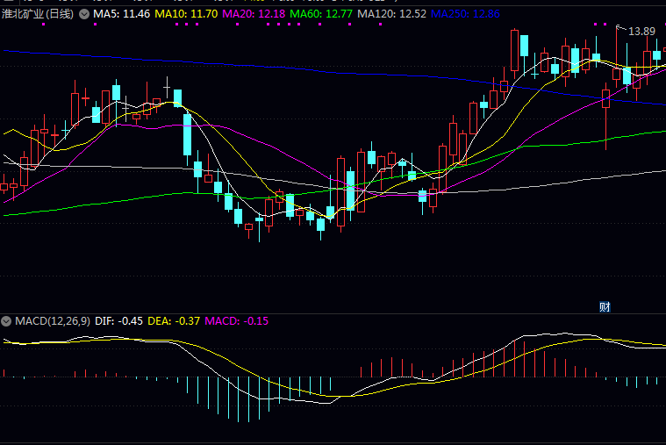Select the MA60: 12.77 label

(321, 14)
